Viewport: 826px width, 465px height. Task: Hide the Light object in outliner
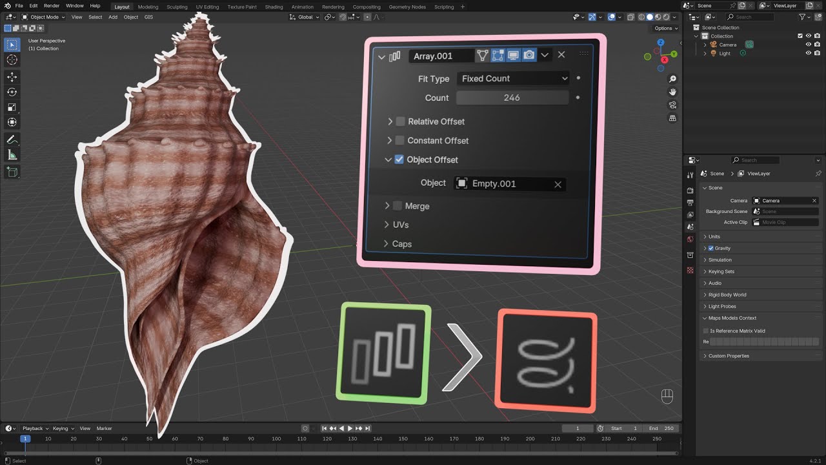point(808,53)
